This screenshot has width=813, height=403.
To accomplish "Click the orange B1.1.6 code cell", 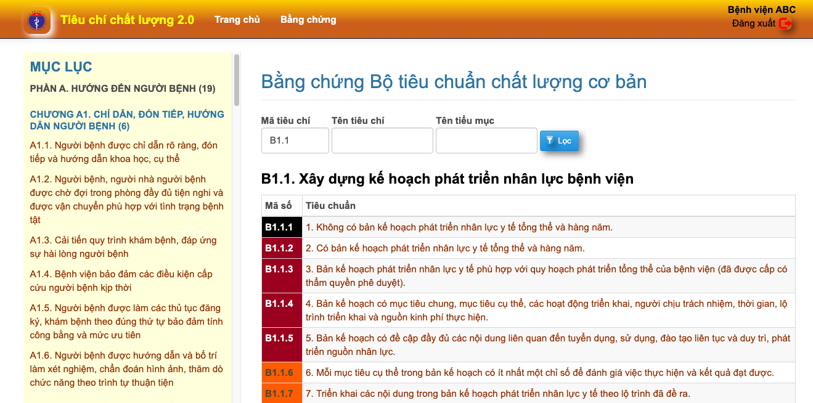I will 279,373.
